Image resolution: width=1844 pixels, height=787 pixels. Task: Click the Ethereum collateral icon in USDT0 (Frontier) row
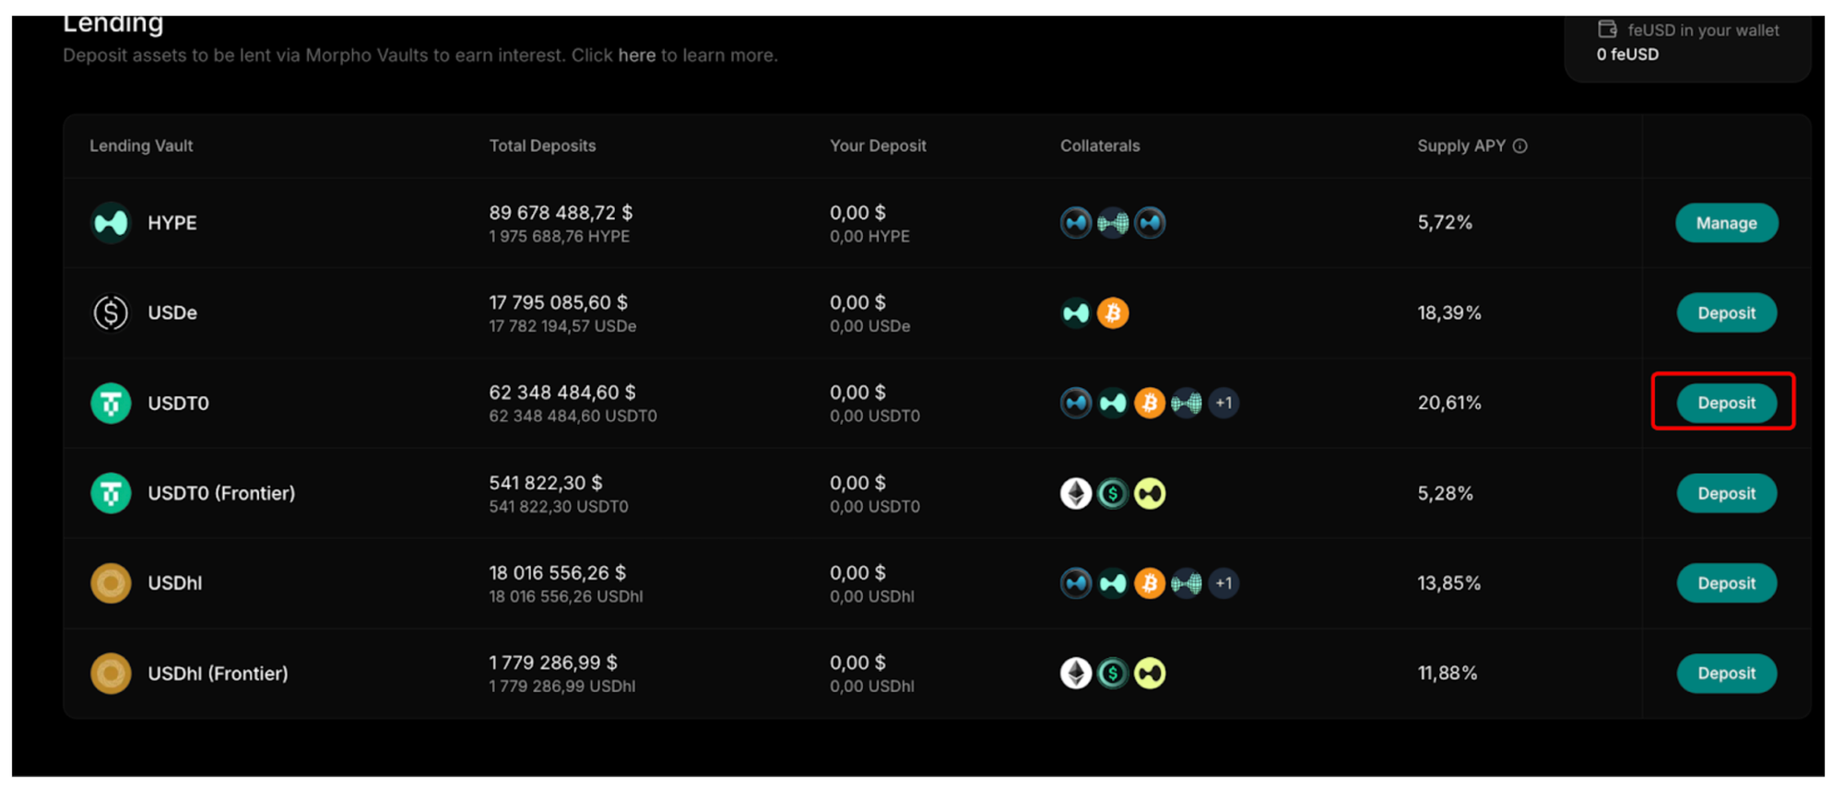1076,494
